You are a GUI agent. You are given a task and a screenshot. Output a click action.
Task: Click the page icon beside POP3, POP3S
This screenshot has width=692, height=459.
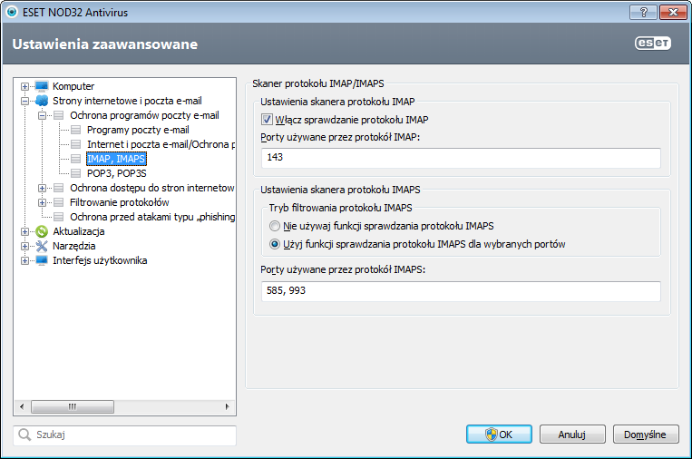point(76,173)
